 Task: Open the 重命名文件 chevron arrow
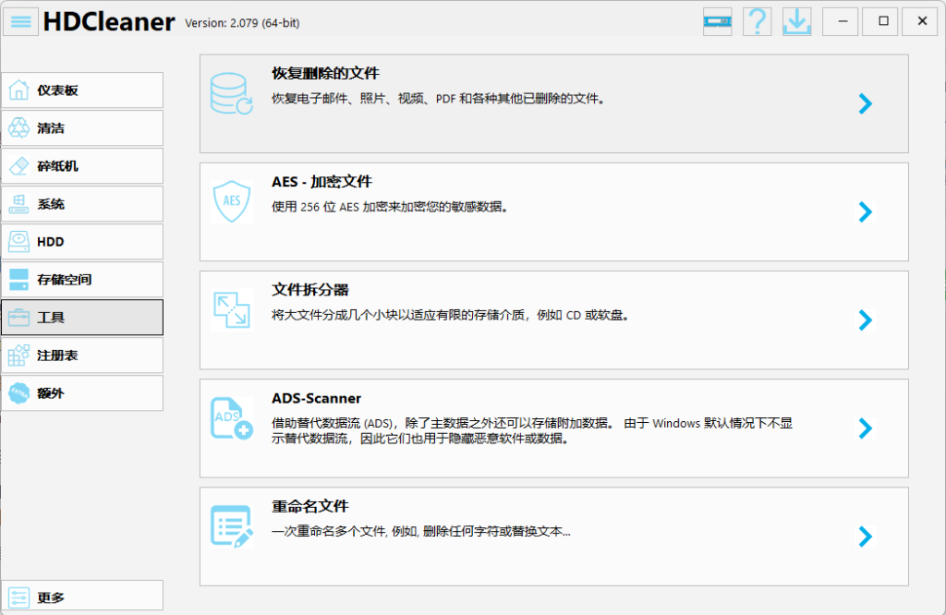tap(865, 536)
